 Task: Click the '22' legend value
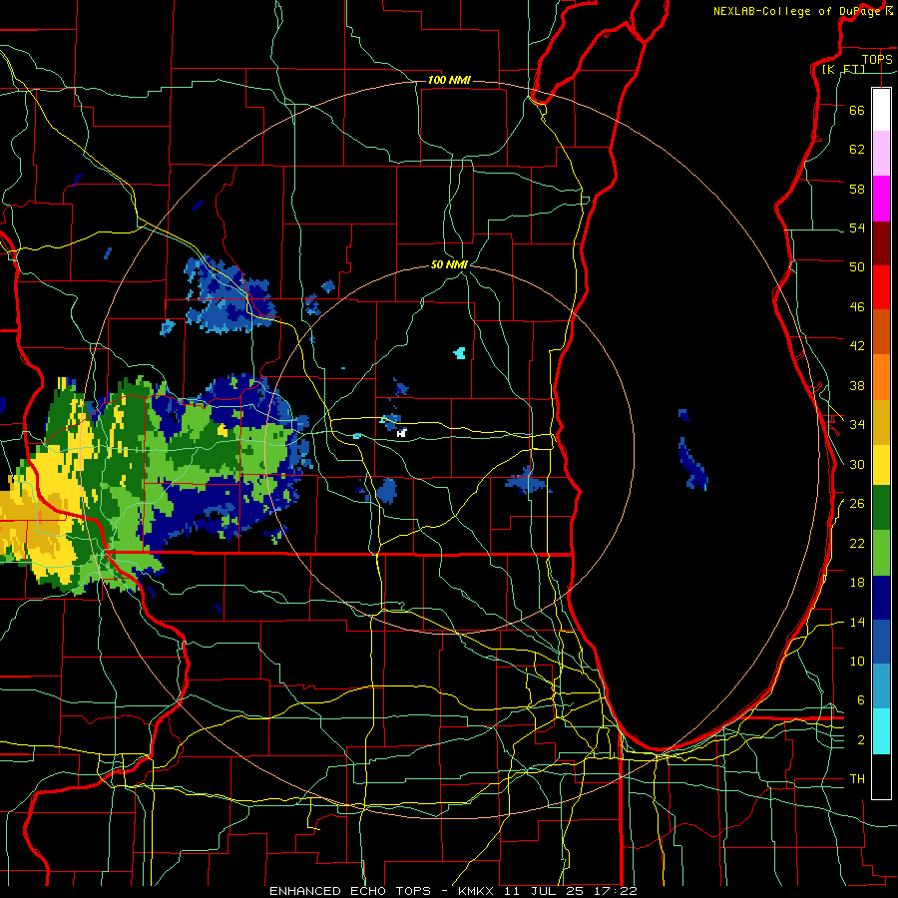[857, 543]
